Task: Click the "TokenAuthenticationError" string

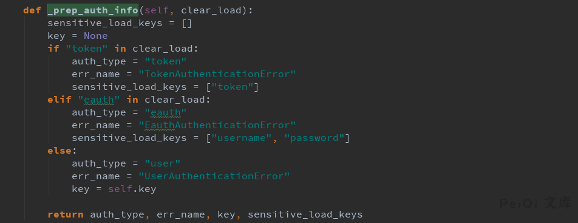Action: click(x=217, y=74)
